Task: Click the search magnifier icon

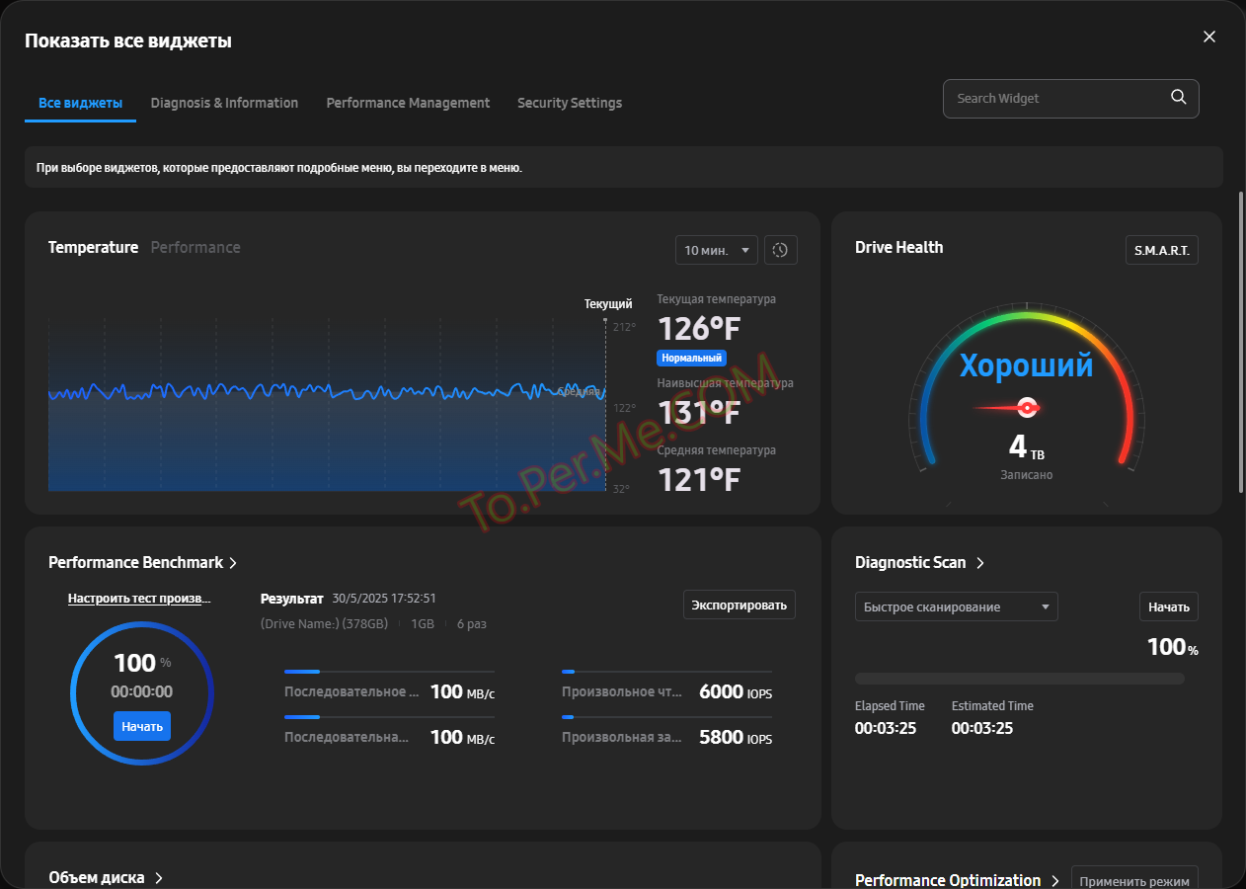Action: [x=1178, y=97]
